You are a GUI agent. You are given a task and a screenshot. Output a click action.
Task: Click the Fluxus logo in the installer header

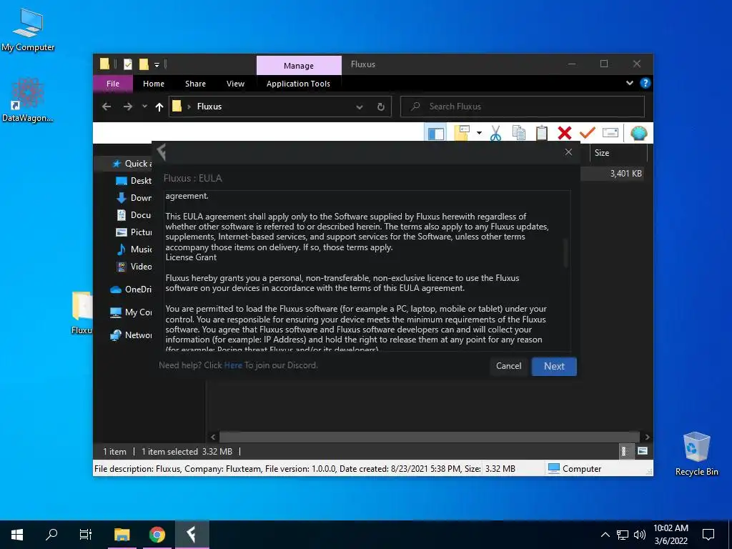[x=162, y=152]
